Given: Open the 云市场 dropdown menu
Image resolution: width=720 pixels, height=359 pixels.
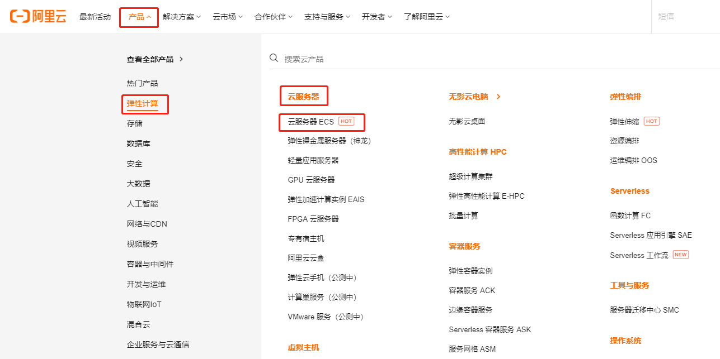Looking at the screenshot, I should 228,17.
